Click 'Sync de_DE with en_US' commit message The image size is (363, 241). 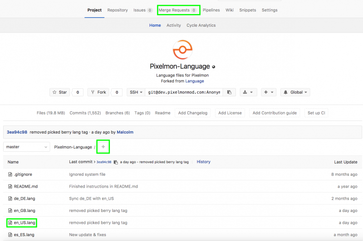point(91,198)
